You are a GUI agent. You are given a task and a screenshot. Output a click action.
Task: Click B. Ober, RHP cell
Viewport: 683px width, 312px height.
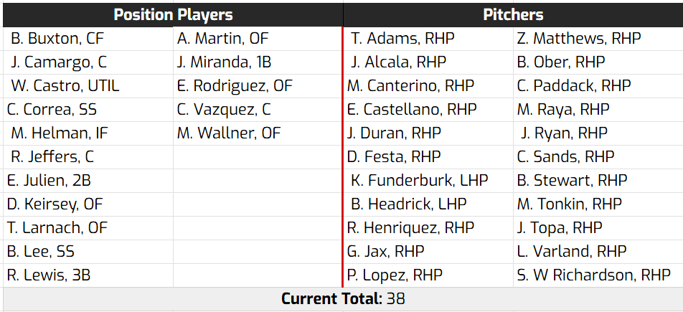click(561, 62)
